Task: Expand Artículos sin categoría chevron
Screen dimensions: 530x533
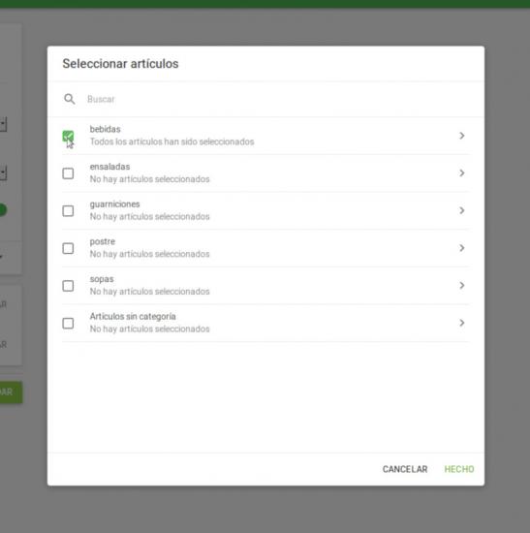Action: click(461, 323)
